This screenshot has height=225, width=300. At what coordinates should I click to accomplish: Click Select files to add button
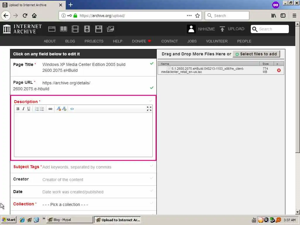pos(256,54)
